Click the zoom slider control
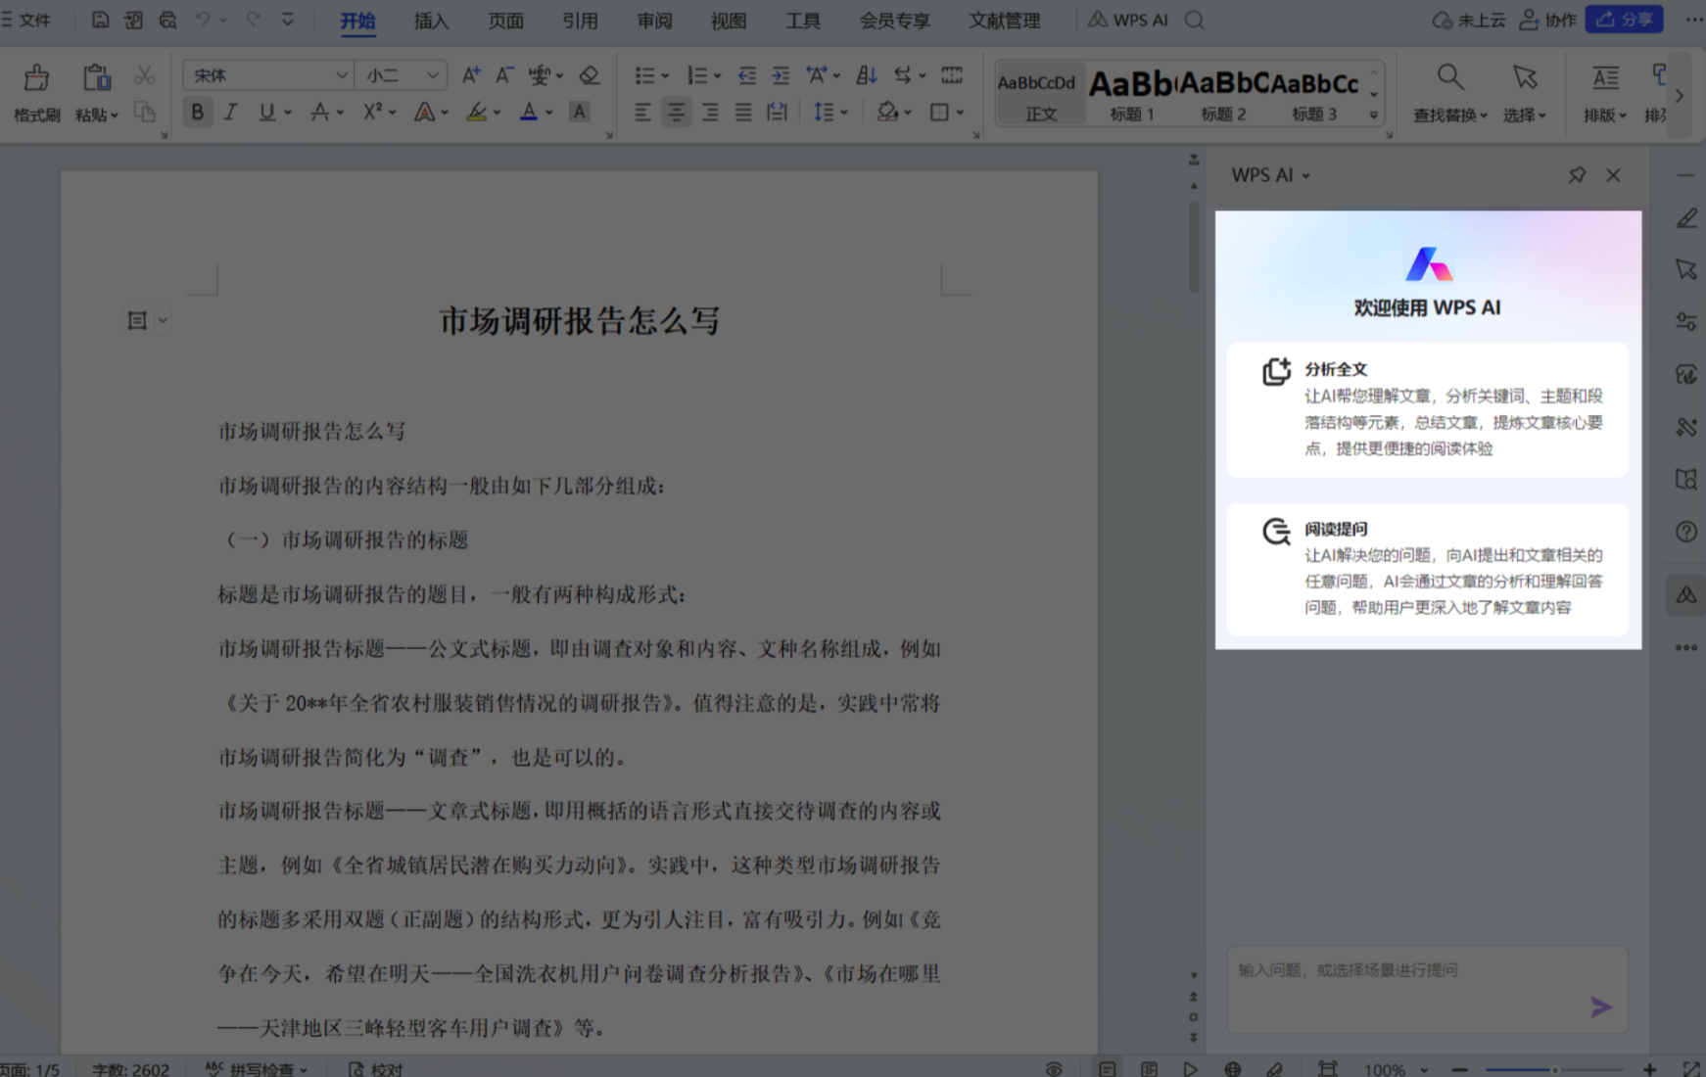Viewport: 1706px width, 1077px height. point(1556,1068)
